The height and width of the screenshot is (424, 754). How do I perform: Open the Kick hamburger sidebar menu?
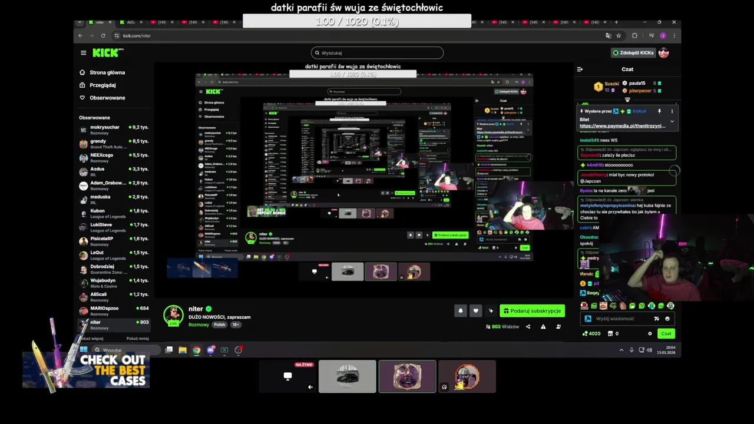pos(83,53)
